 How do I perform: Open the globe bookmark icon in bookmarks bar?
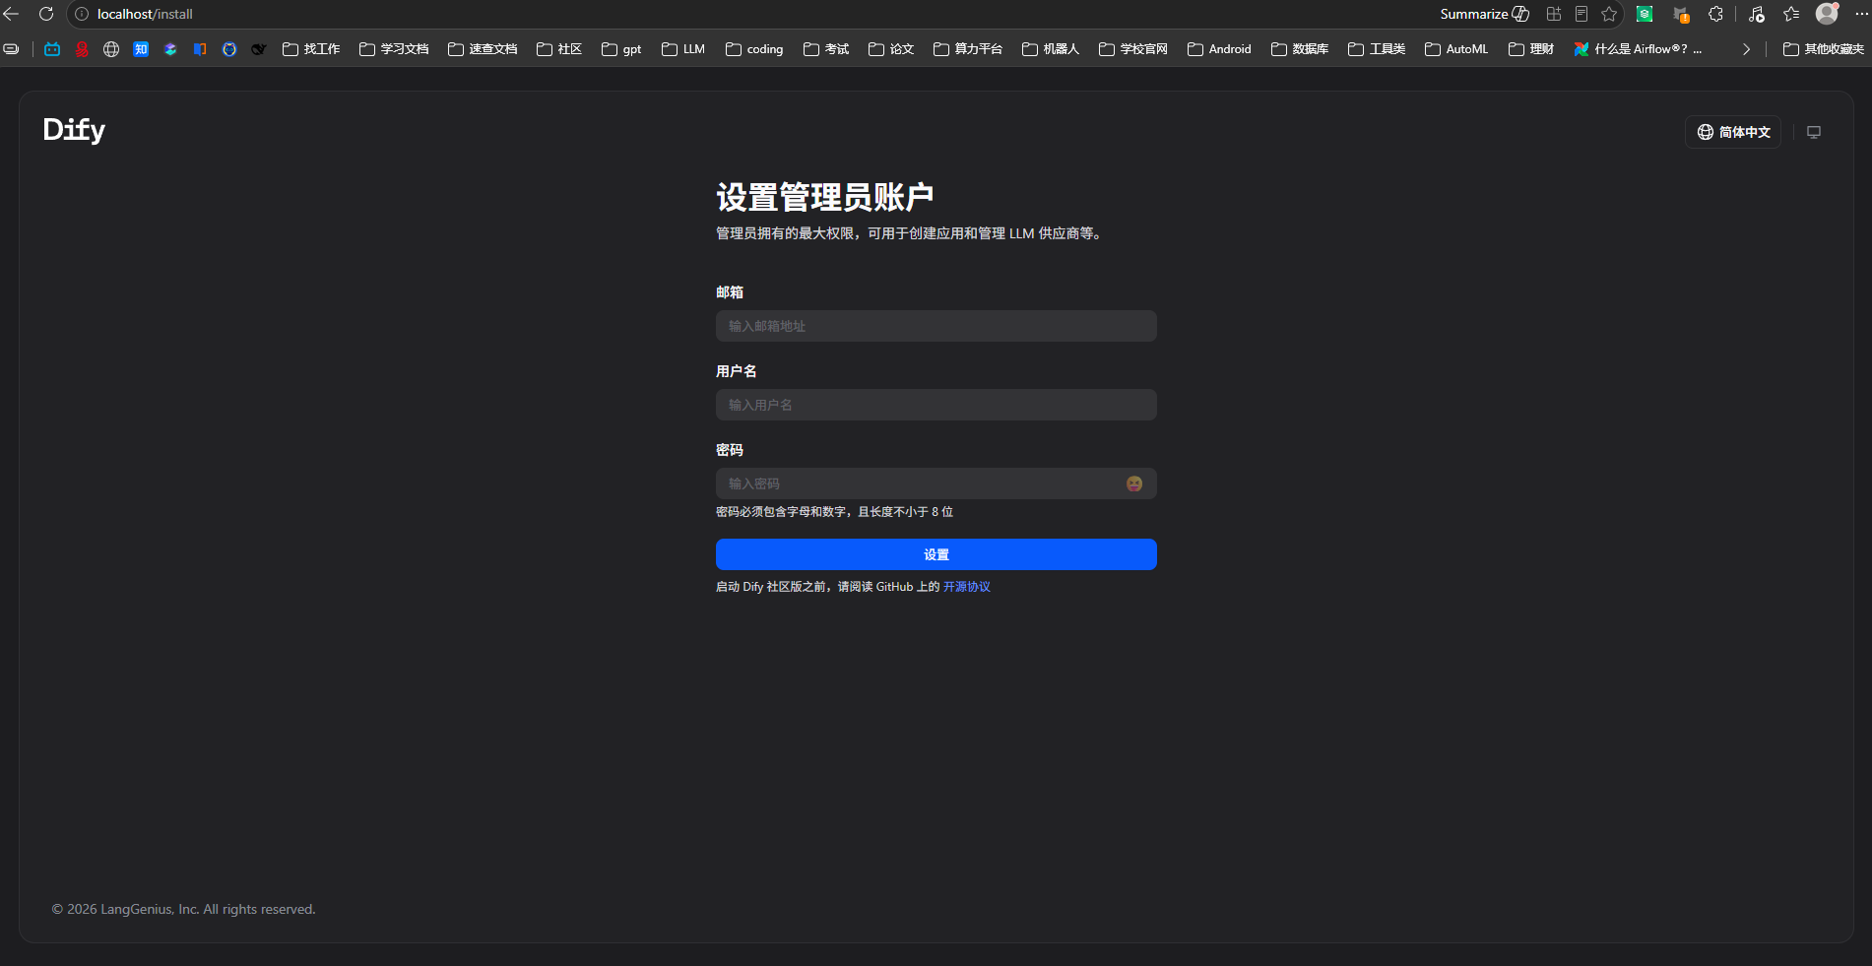tap(111, 49)
